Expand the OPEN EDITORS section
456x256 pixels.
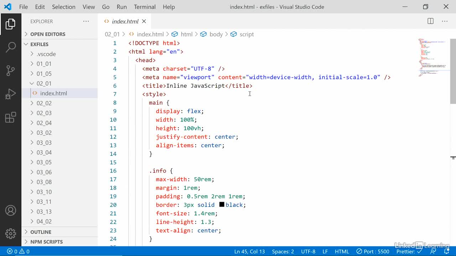[x=48, y=34]
